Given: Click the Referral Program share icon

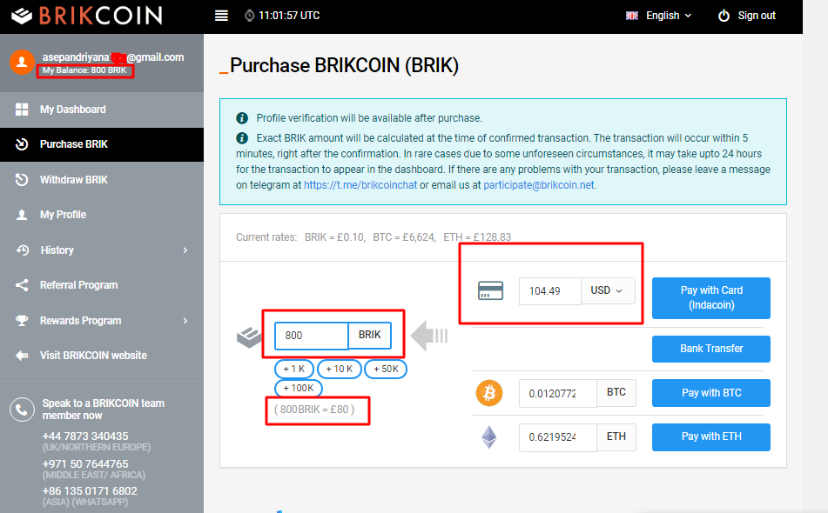Looking at the screenshot, I should click(x=22, y=285).
